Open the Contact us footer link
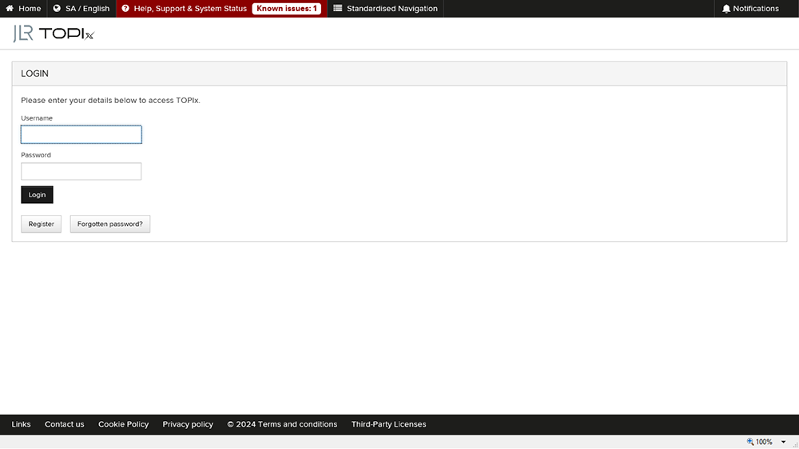 64,424
